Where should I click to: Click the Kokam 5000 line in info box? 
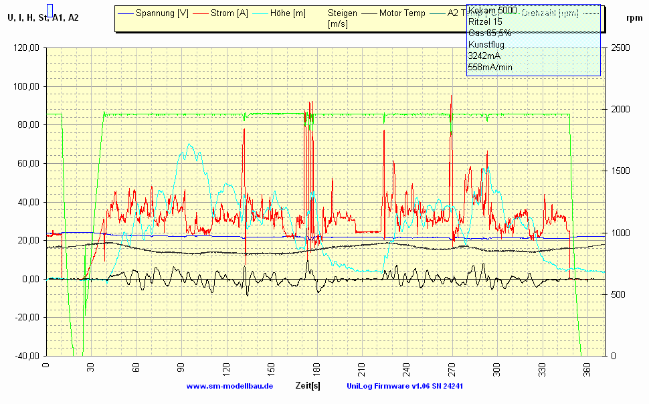492,10
